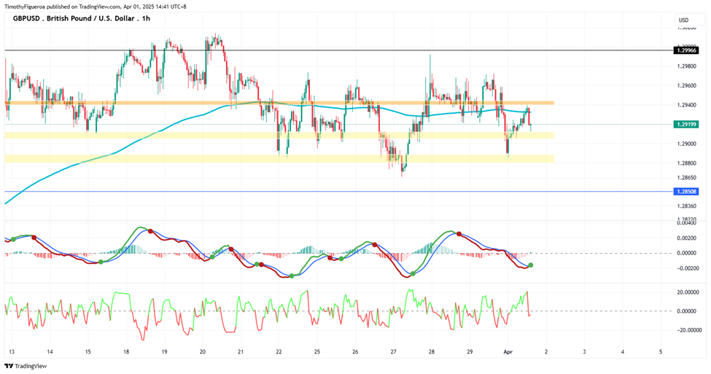Select the orange resistance zone band
The image size is (711, 374).
pyautogui.click(x=279, y=103)
